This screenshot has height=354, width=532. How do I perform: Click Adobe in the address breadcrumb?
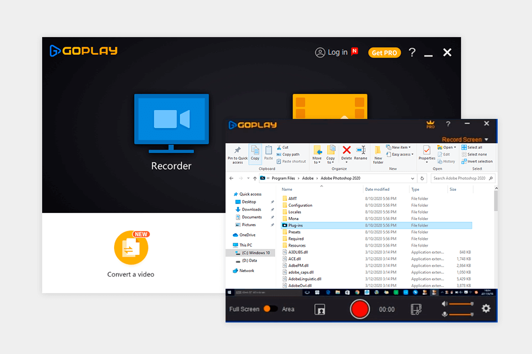point(308,178)
